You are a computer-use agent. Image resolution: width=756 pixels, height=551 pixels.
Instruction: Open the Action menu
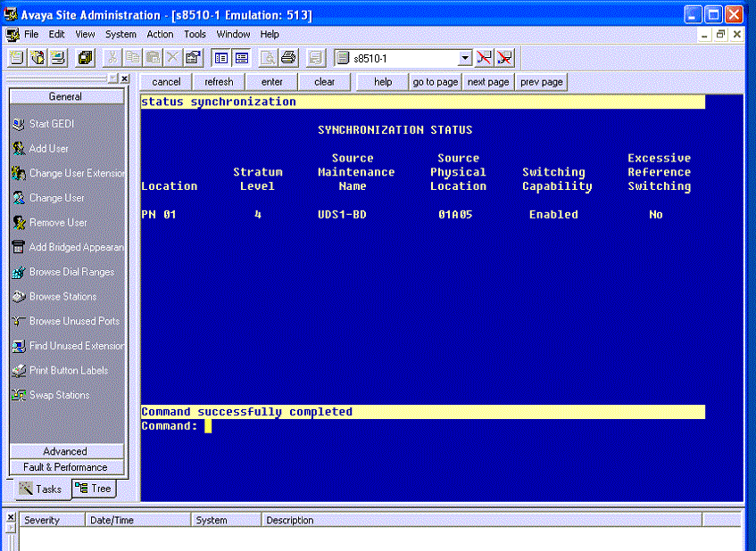pos(160,34)
